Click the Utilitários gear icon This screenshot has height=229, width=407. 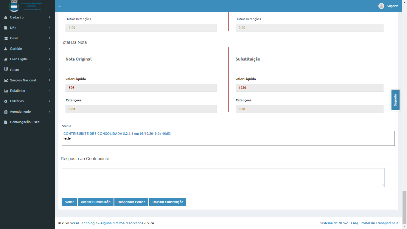6,101
